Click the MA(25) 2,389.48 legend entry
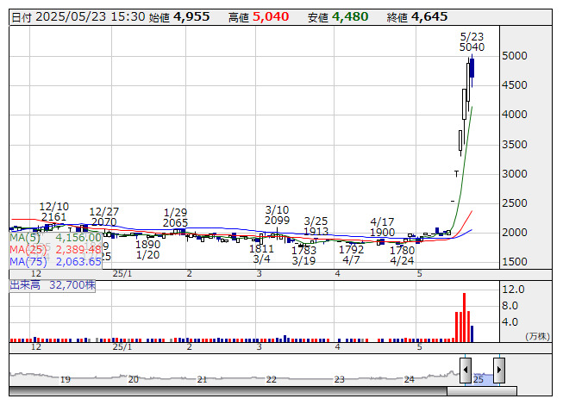 click(55, 250)
